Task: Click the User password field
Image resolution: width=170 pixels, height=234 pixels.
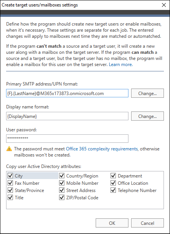Action: (67, 139)
